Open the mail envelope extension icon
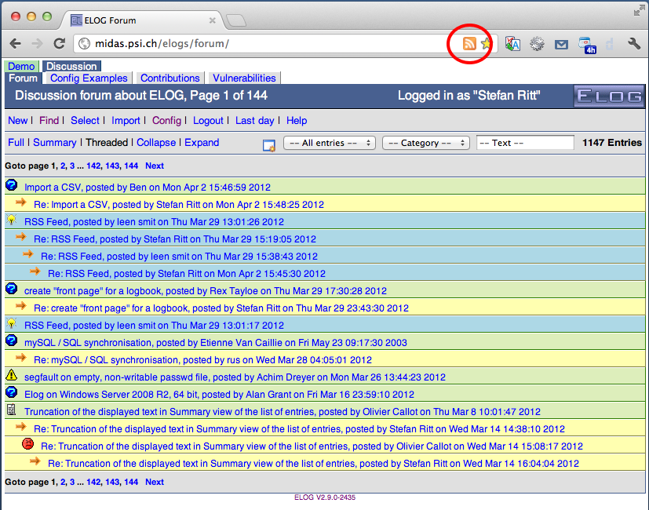The width and height of the screenshot is (649, 510). [x=561, y=44]
